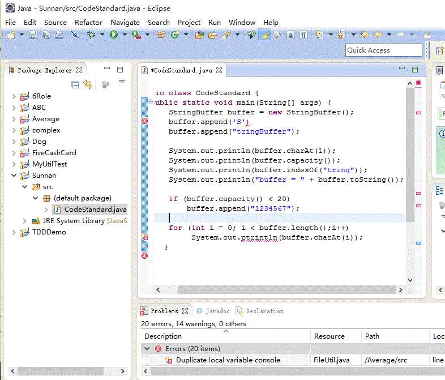
Task: Open the Project menu
Action: [x=189, y=23]
